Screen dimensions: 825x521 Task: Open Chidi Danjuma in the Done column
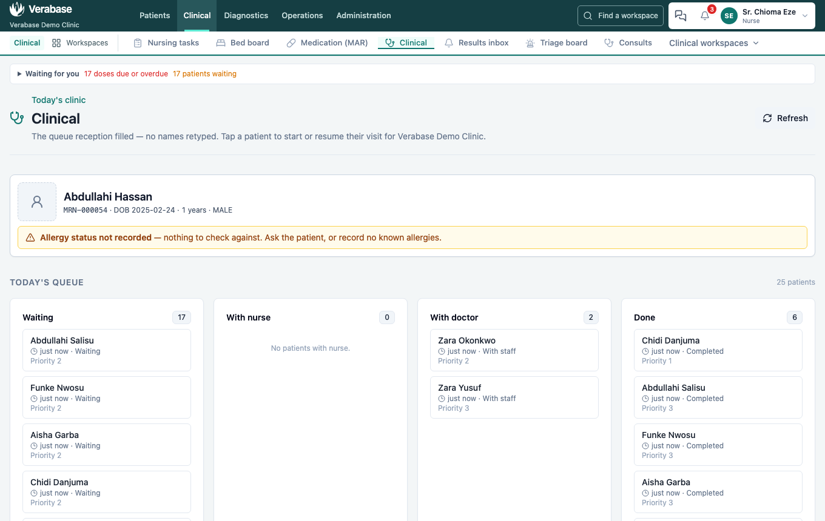pyautogui.click(x=718, y=350)
